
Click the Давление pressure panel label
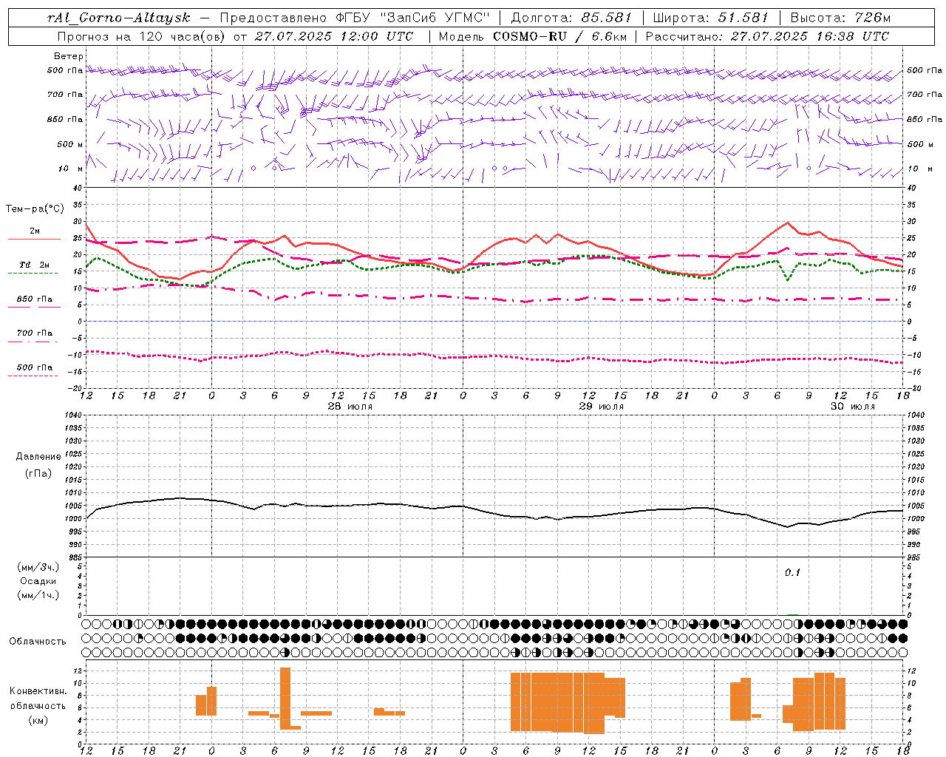click(x=38, y=457)
